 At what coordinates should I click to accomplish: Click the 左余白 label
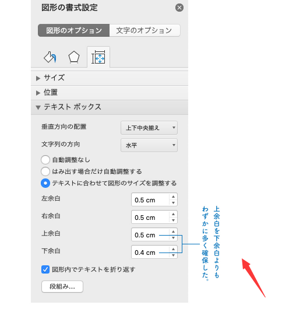[51, 198]
